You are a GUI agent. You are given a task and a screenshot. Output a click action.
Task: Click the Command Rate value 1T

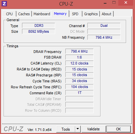(x=79, y=93)
